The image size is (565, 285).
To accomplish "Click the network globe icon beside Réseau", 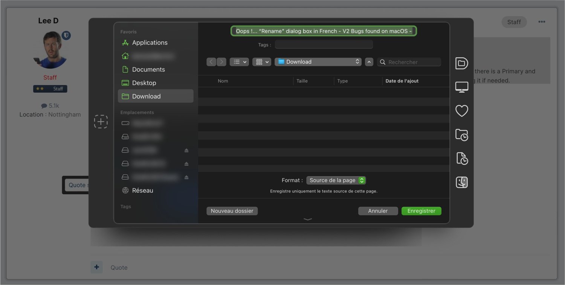I will click(125, 191).
